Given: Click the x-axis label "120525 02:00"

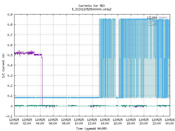Looking at the screenshot, I should (27, 122).
